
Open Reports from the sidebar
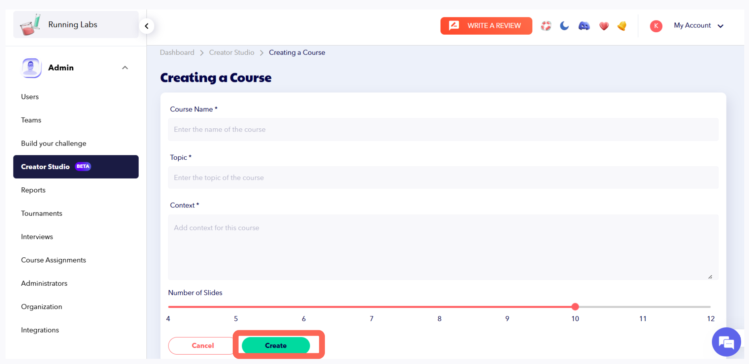click(x=33, y=190)
